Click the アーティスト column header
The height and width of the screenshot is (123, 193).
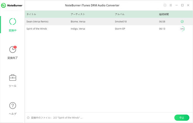[x=78, y=14]
